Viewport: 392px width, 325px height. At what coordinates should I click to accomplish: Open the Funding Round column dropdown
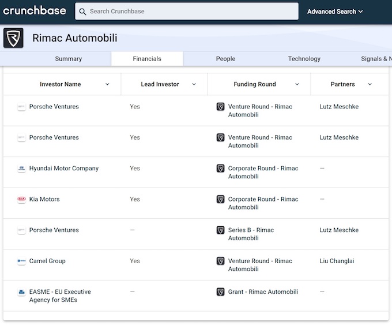coord(297,84)
